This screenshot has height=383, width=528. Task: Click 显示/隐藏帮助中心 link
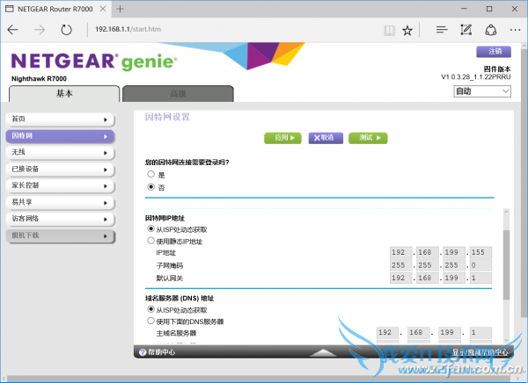pos(480,352)
